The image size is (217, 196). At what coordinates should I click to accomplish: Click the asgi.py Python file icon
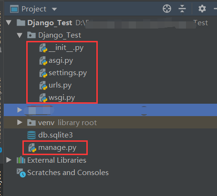[43, 60]
